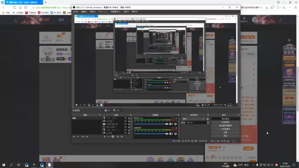The height and width of the screenshot is (168, 299).
Task: Remove selected scene with minus icon
Action: [78, 137]
